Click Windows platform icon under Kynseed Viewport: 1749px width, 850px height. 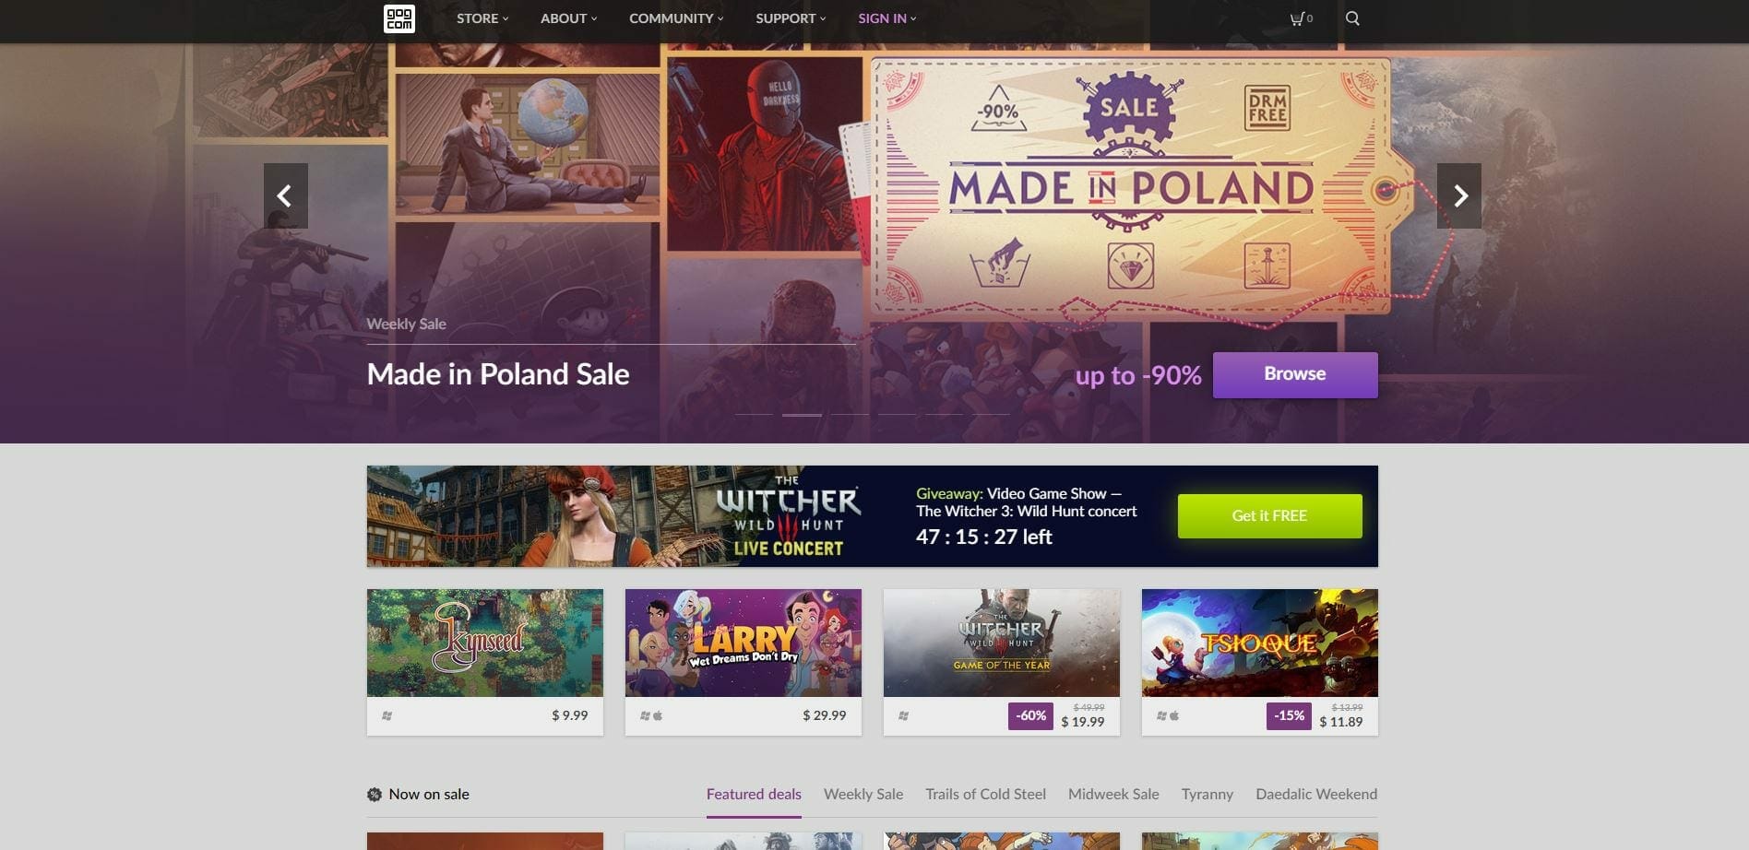pyautogui.click(x=387, y=715)
